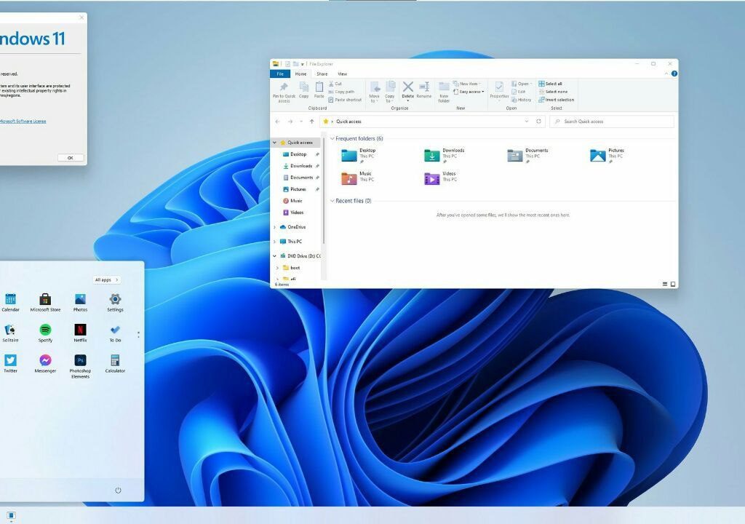Refresh the Quick access address bar
This screenshot has height=524, width=745.
(x=539, y=122)
